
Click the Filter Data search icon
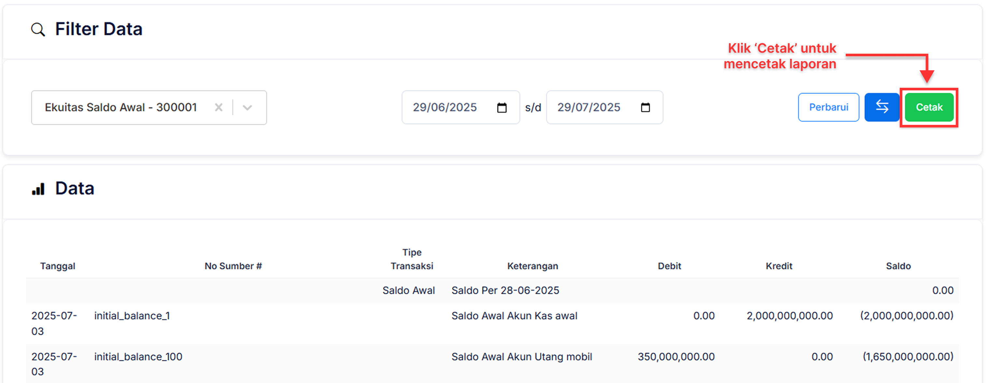click(38, 30)
